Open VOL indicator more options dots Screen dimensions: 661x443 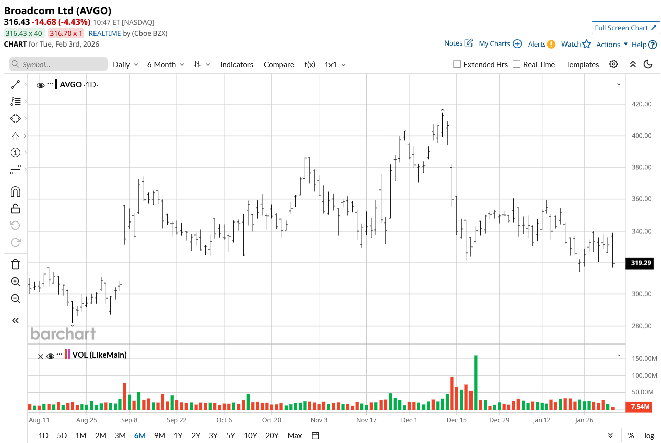point(60,354)
